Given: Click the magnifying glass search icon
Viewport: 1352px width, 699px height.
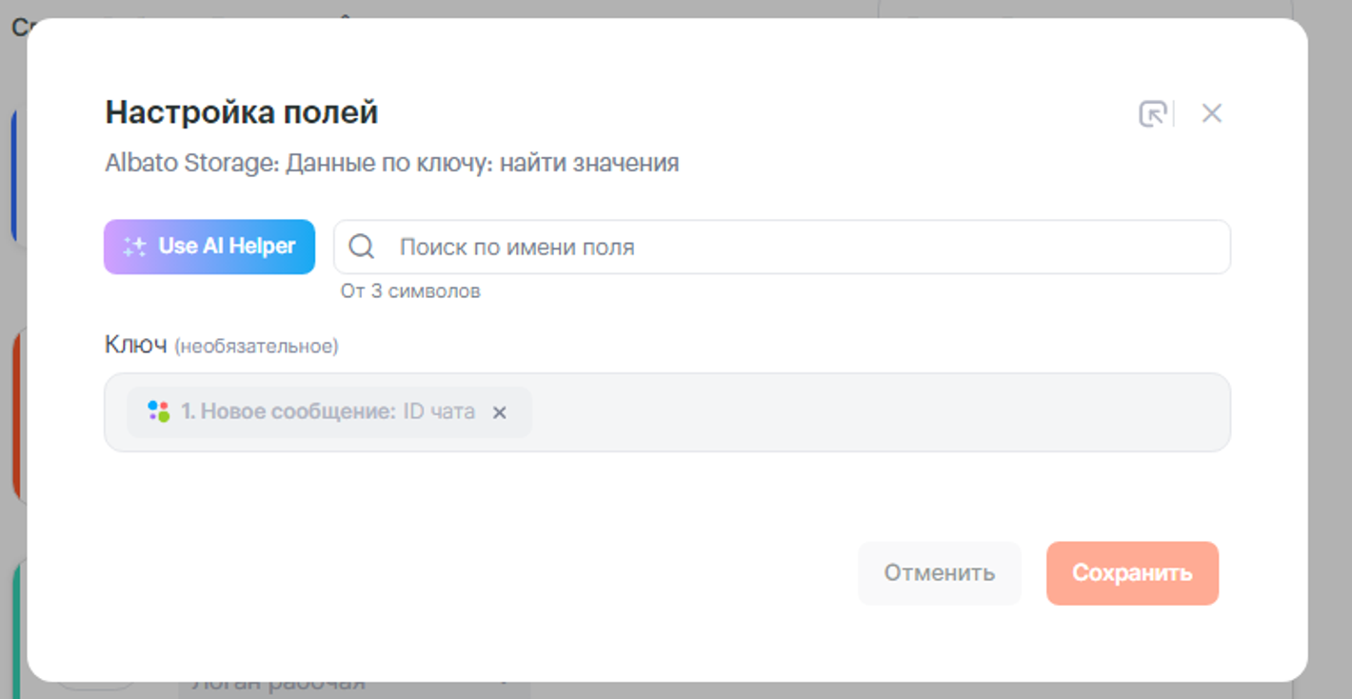Looking at the screenshot, I should coord(362,248).
